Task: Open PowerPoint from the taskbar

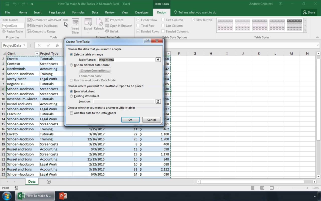Action: 63,196
